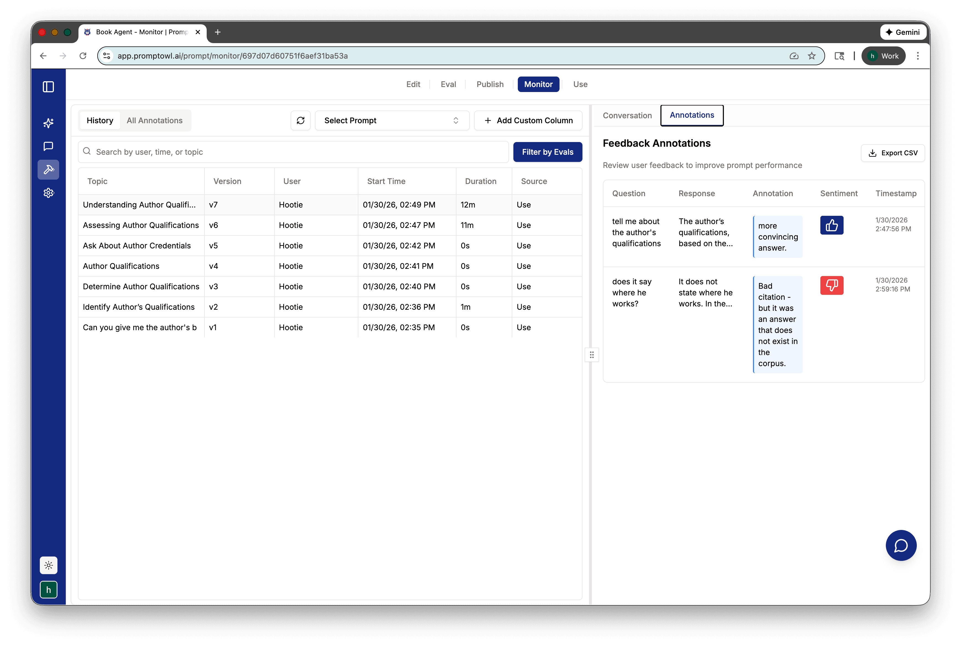Click the hammer tools sidebar icon
Screen dimensions: 961x646
click(48, 170)
